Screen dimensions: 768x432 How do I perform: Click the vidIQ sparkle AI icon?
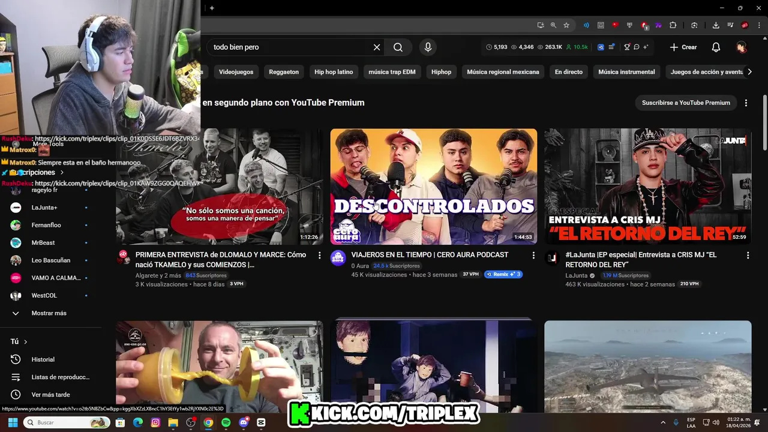point(646,47)
